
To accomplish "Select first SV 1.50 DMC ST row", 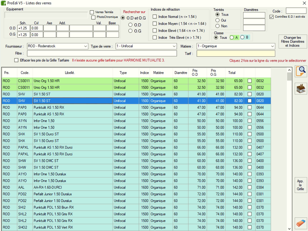I will tap(136, 161).
